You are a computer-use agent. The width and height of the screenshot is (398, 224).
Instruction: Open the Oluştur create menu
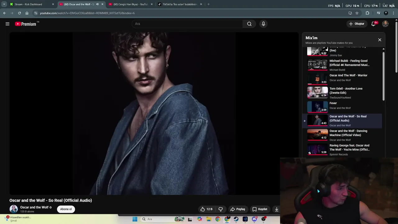356,24
